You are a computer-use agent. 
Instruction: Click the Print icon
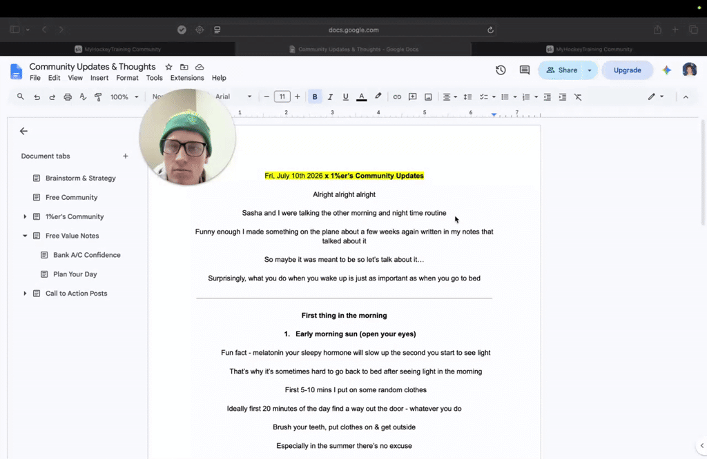(x=68, y=96)
